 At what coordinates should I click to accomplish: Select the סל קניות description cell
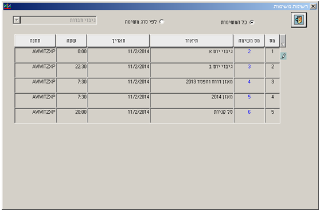[192, 116]
